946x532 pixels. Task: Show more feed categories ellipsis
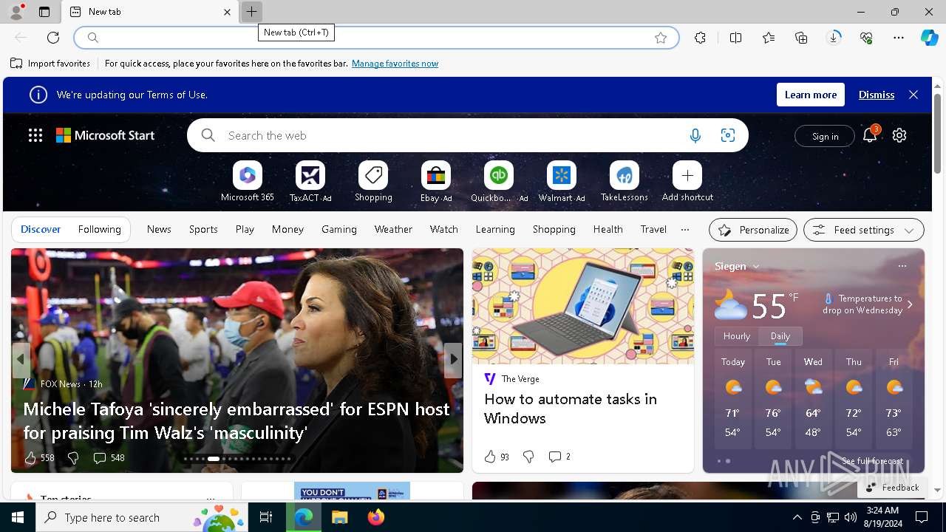tap(685, 230)
